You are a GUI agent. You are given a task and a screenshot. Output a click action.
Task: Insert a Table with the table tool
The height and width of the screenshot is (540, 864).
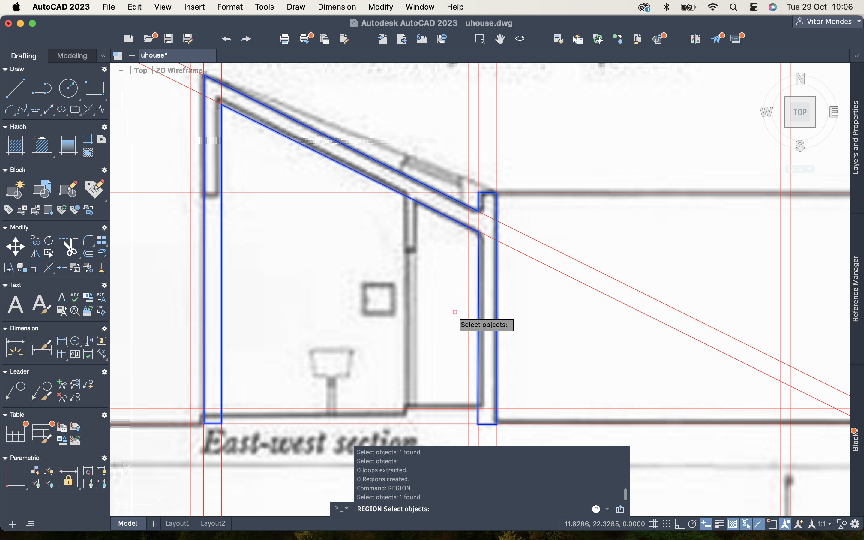coord(15,433)
